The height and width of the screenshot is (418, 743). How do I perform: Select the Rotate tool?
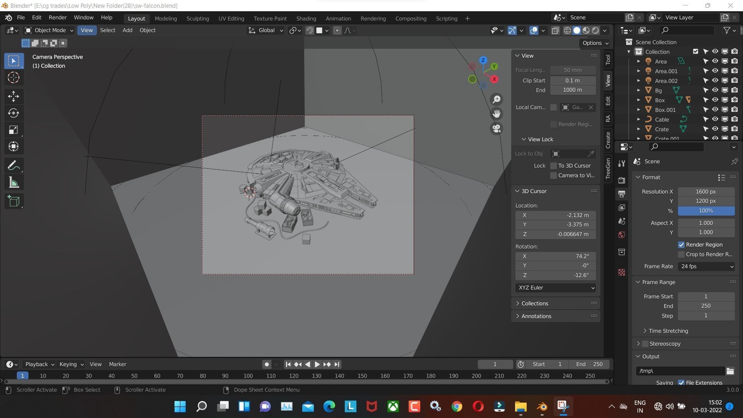(14, 113)
